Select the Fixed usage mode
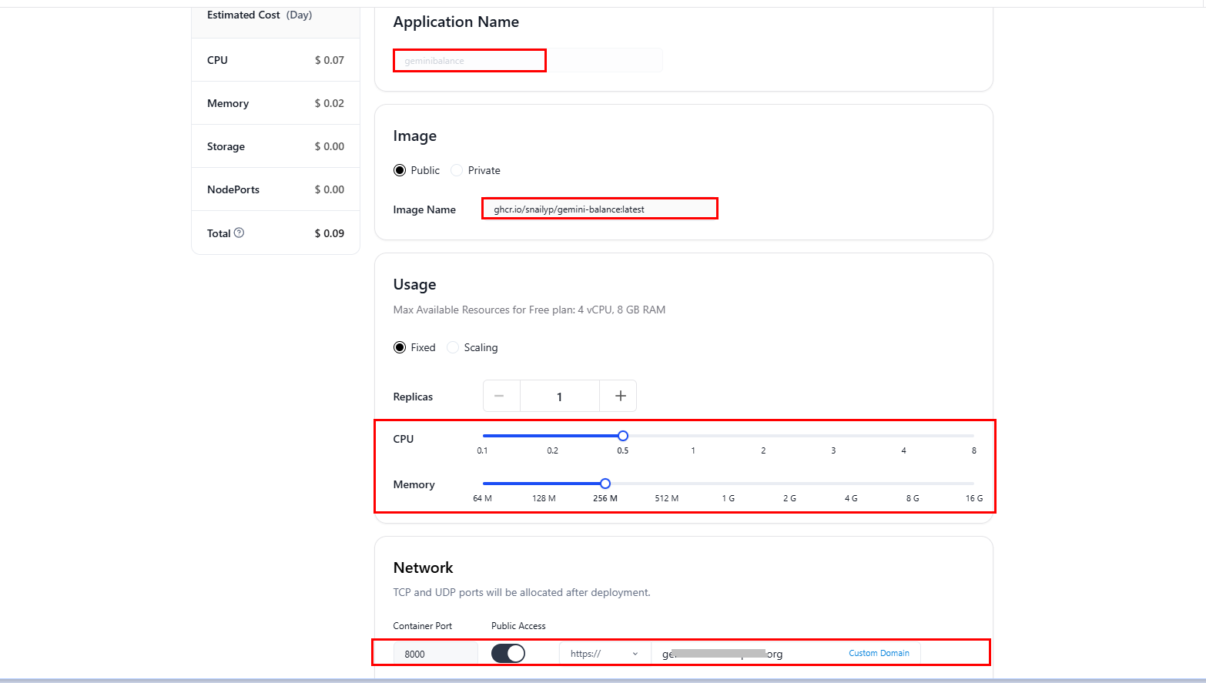 pyautogui.click(x=400, y=347)
